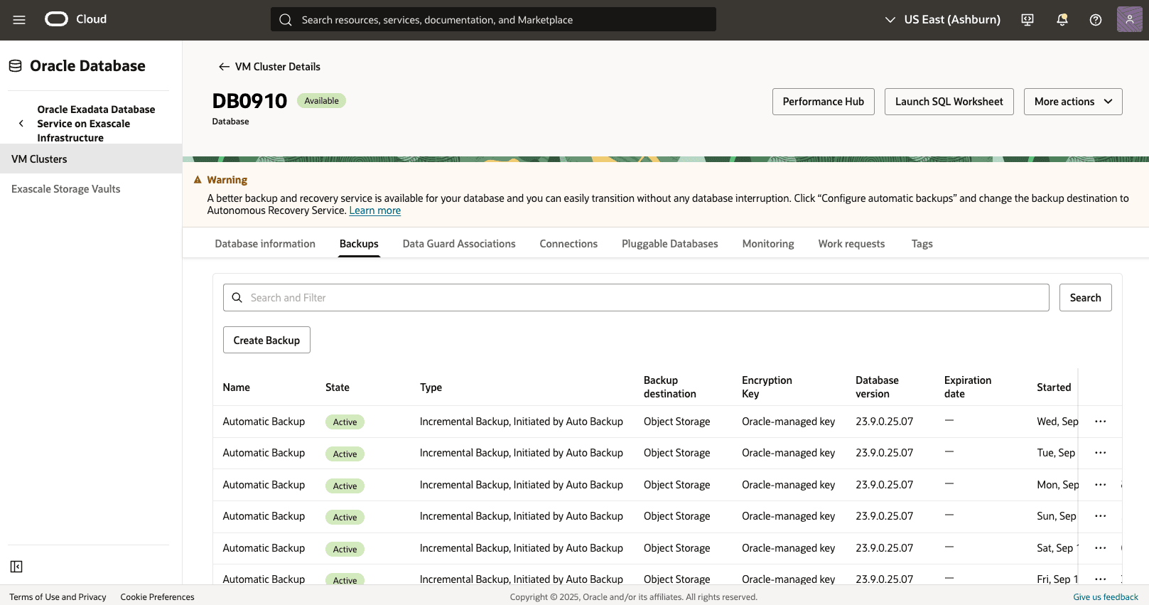Viewport: 1149px width, 605px height.
Task: Focus the Search and Filter field
Action: (636, 298)
